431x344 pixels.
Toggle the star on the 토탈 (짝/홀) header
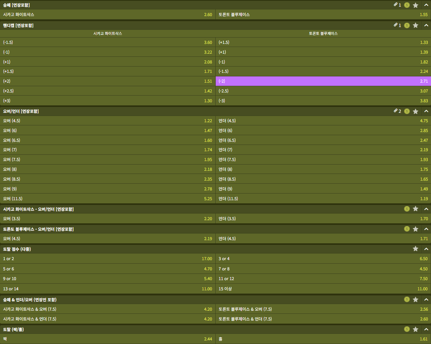[x=416, y=329]
